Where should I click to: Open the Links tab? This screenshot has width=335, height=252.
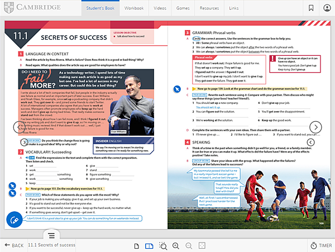[234, 8]
